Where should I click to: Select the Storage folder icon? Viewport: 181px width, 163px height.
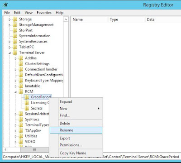tap(15, 19)
